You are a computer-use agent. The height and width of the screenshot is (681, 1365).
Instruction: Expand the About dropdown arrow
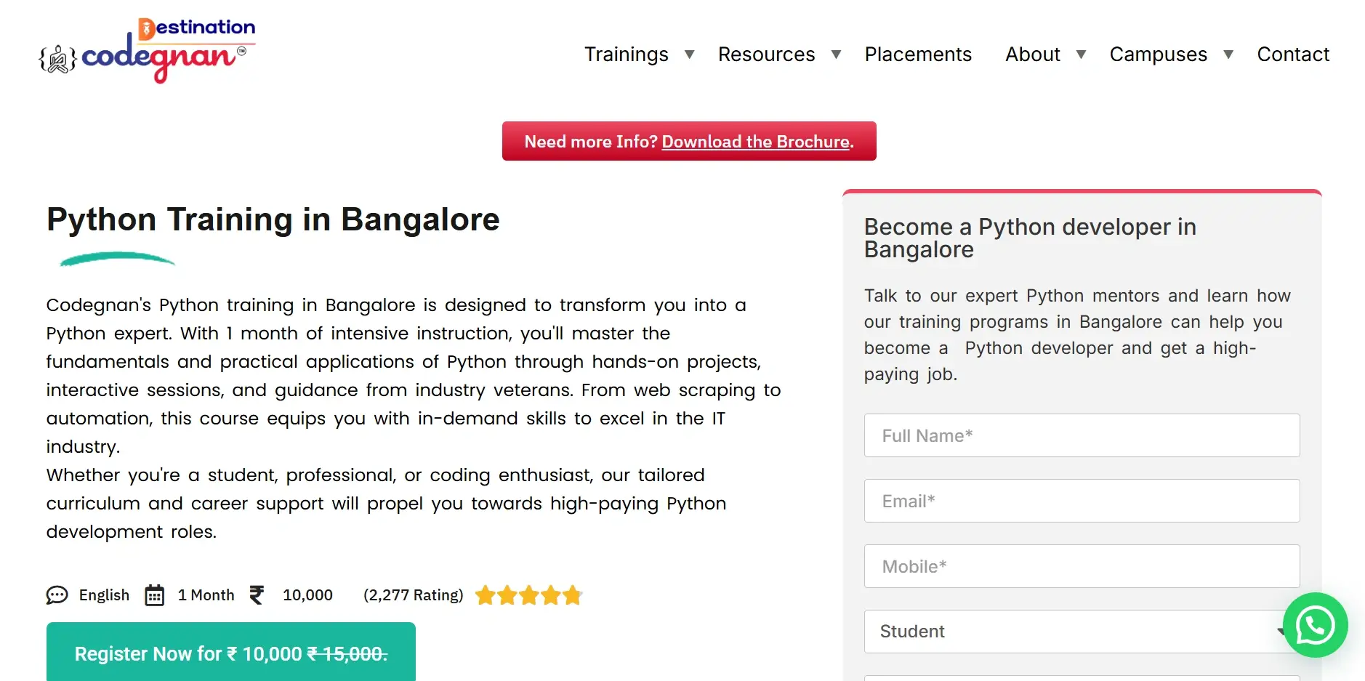tap(1082, 55)
